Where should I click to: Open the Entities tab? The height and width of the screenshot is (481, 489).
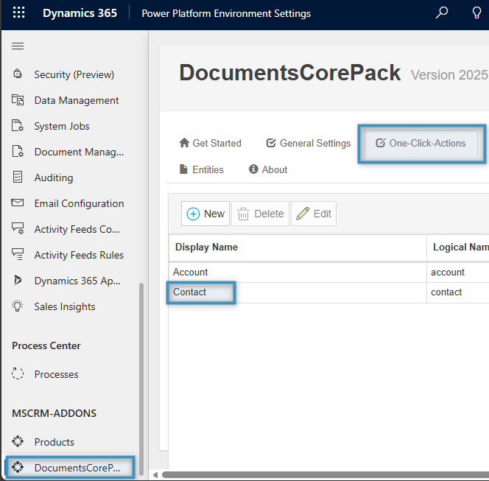tap(201, 169)
